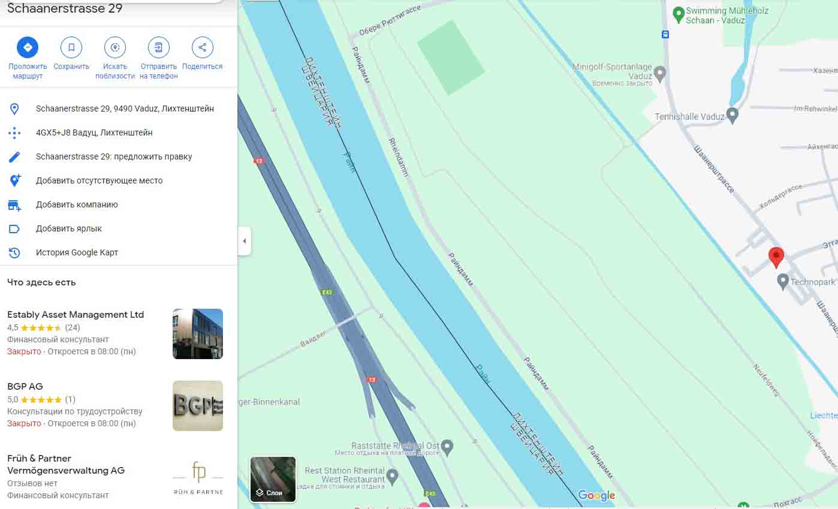The image size is (838, 509).
Task: Click the red location marker on the map
Action: tap(776, 257)
